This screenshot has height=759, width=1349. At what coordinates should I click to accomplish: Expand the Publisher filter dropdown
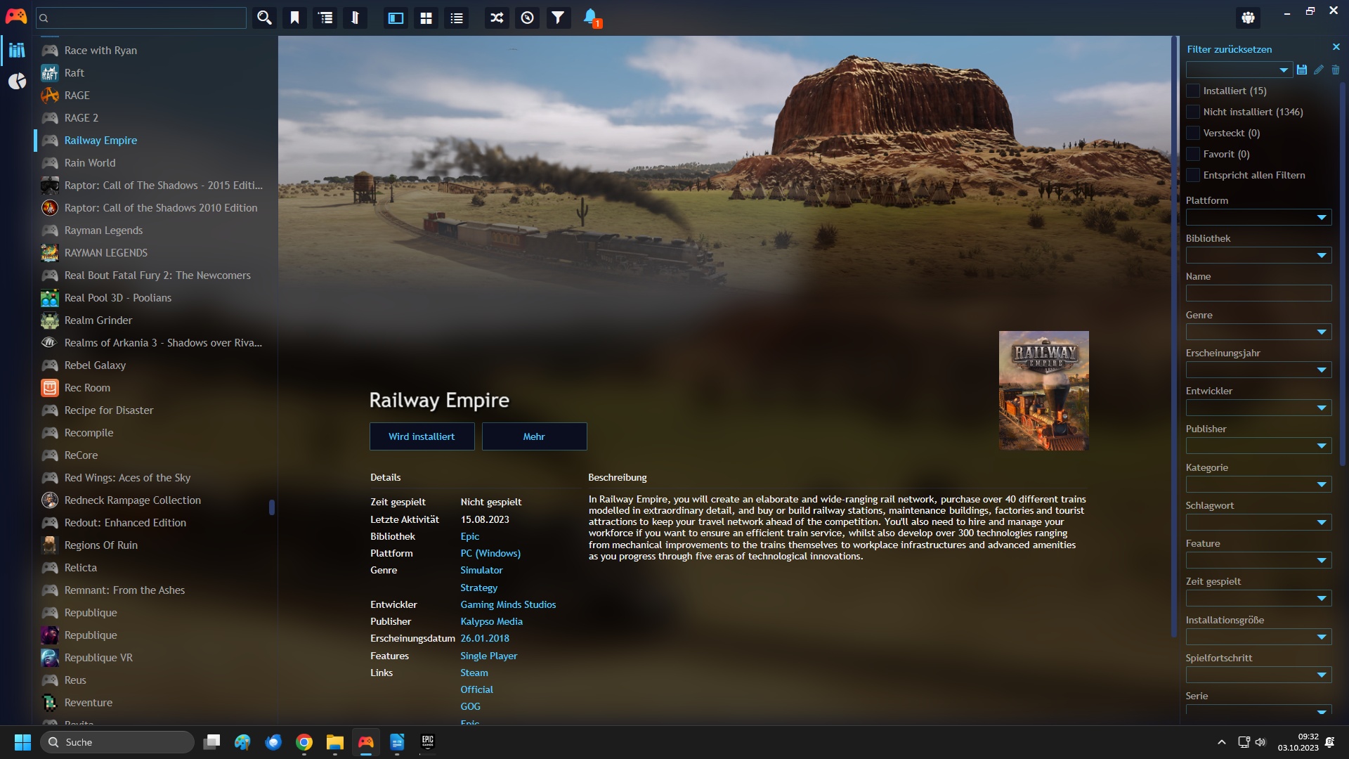click(1258, 445)
